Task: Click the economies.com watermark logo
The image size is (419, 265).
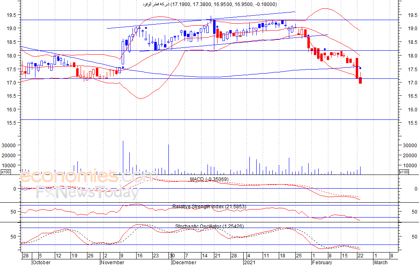Action: 88,177
